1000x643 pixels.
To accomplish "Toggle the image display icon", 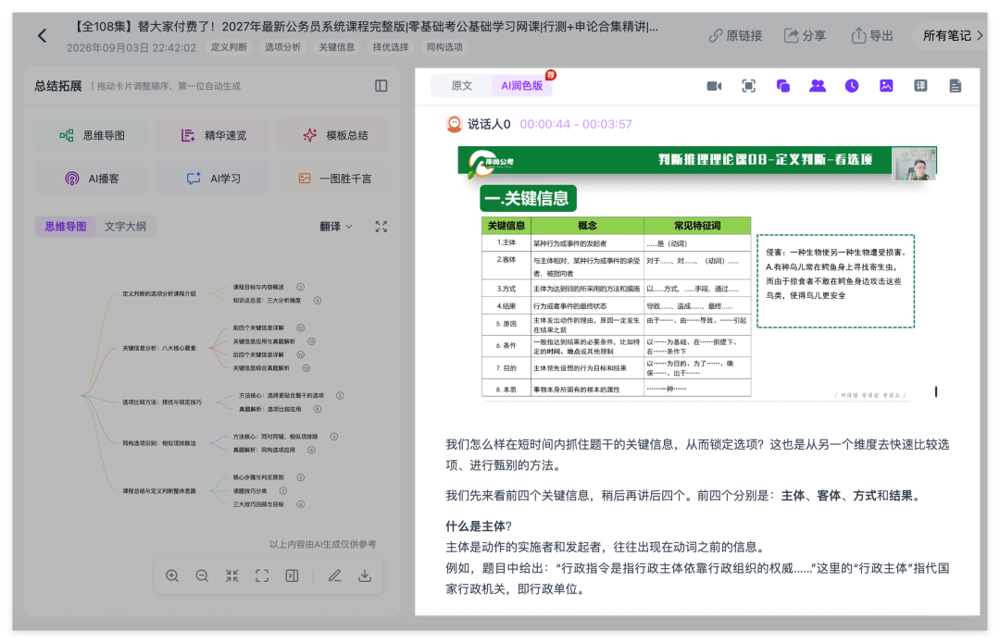I will (x=886, y=86).
